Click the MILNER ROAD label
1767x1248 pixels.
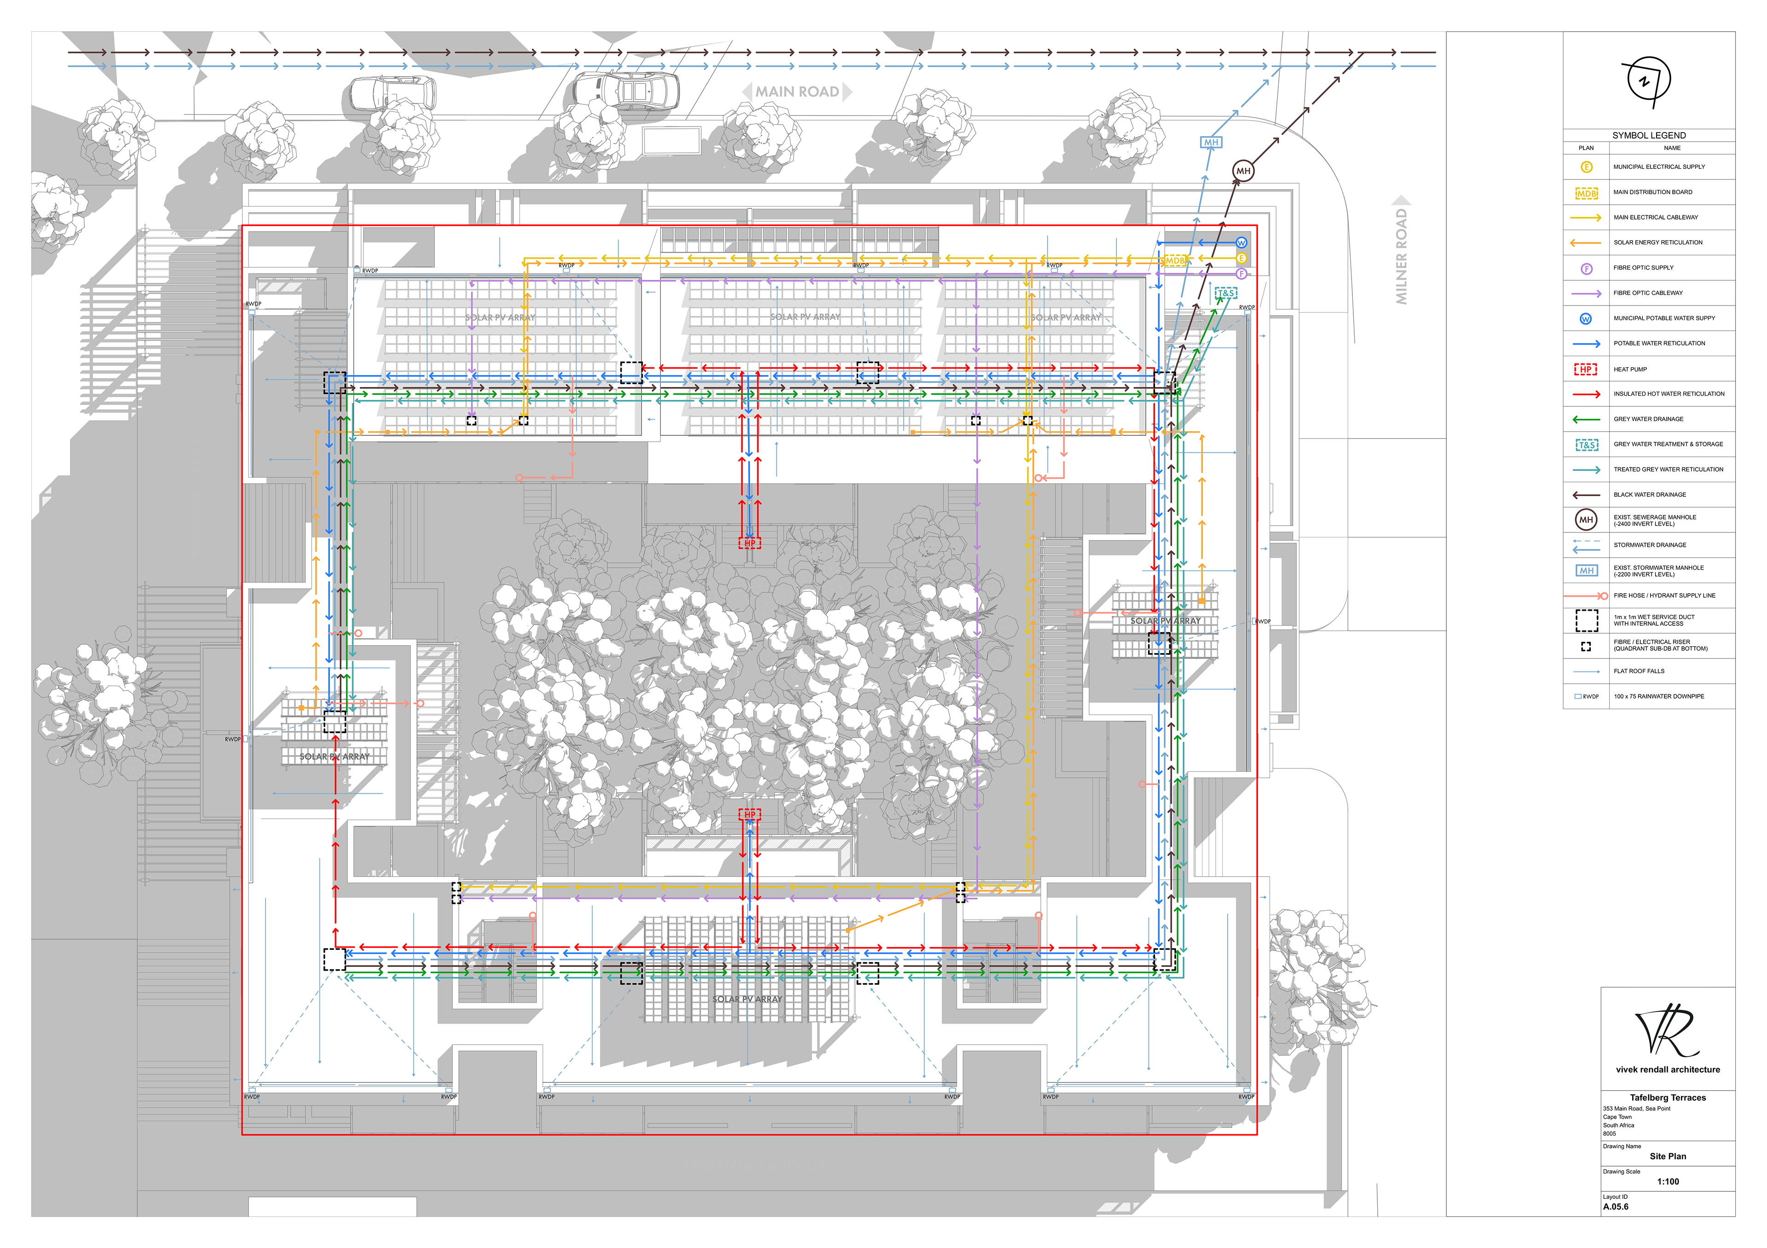tap(1402, 256)
